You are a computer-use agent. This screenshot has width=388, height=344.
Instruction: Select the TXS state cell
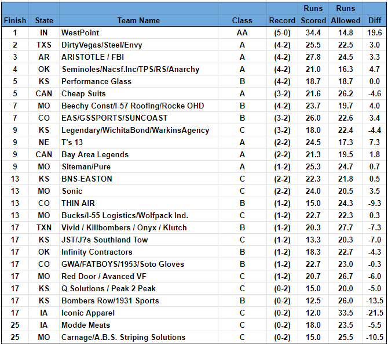pos(44,45)
